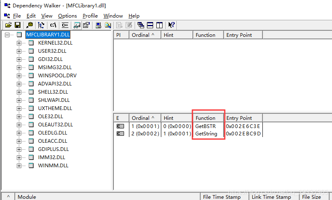Click module icon next to USER32.DLL

31,51
